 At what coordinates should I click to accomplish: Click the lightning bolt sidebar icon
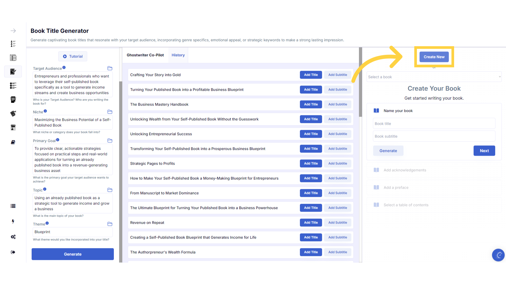click(13, 221)
